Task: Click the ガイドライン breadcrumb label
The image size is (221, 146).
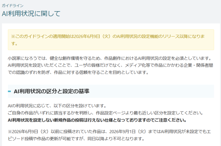Action: point(12,6)
